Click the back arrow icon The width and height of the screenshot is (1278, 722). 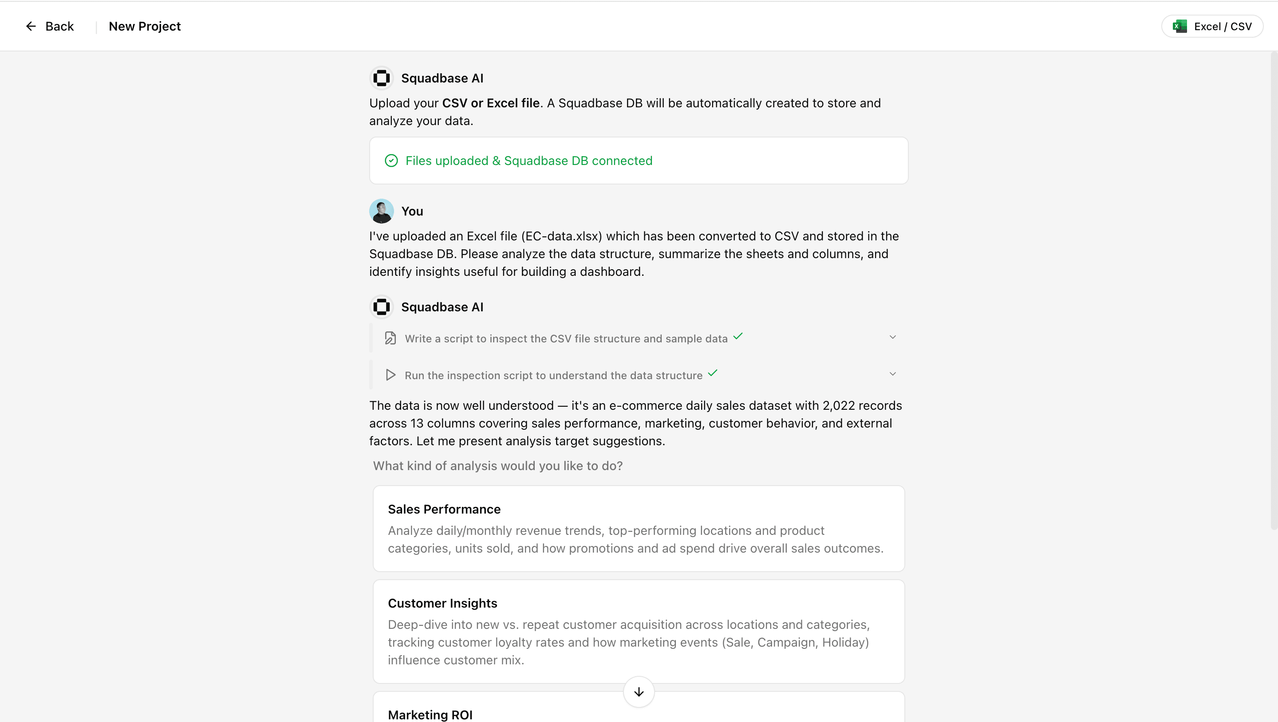[30, 26]
